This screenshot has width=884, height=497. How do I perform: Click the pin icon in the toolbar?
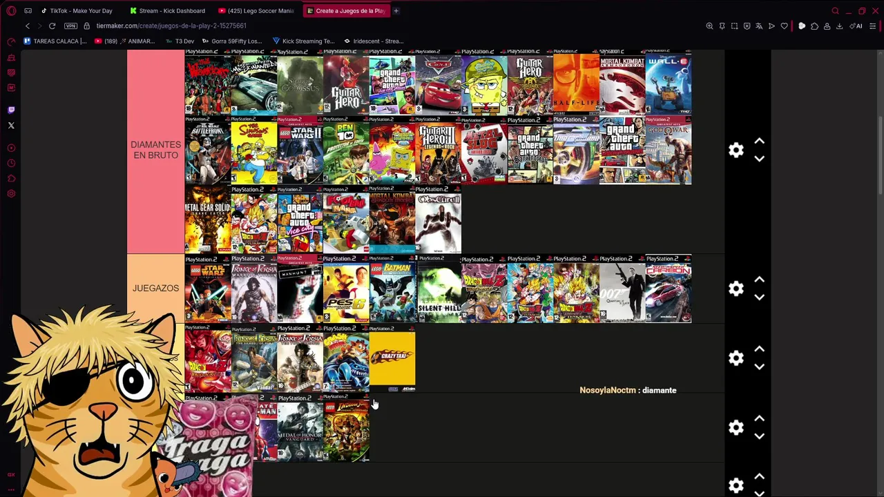point(722,26)
